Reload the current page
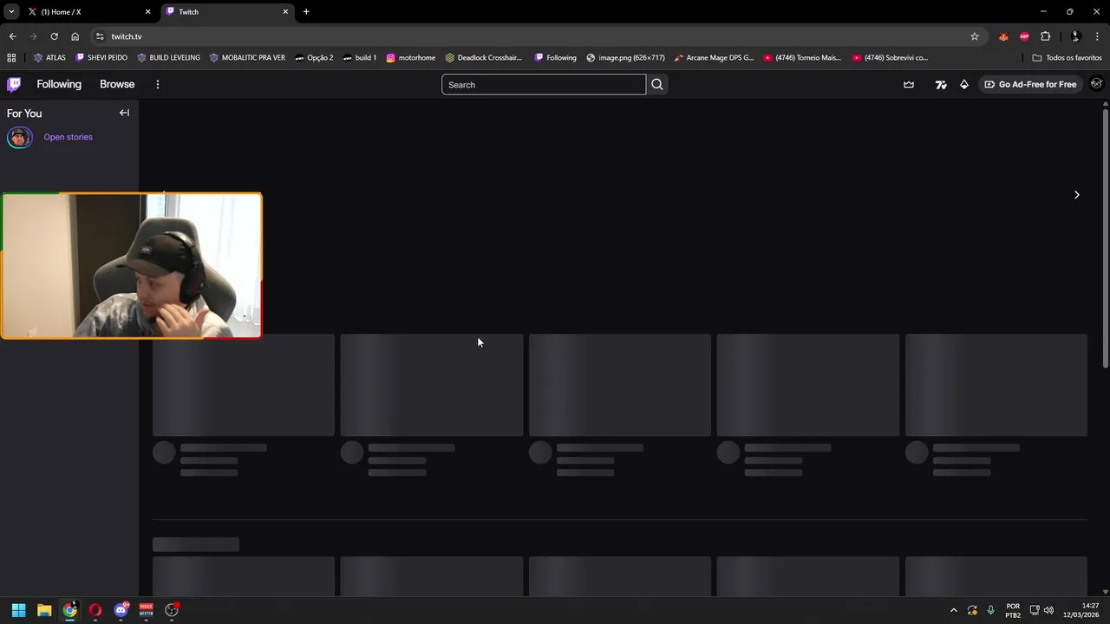This screenshot has width=1110, height=624. click(x=54, y=36)
